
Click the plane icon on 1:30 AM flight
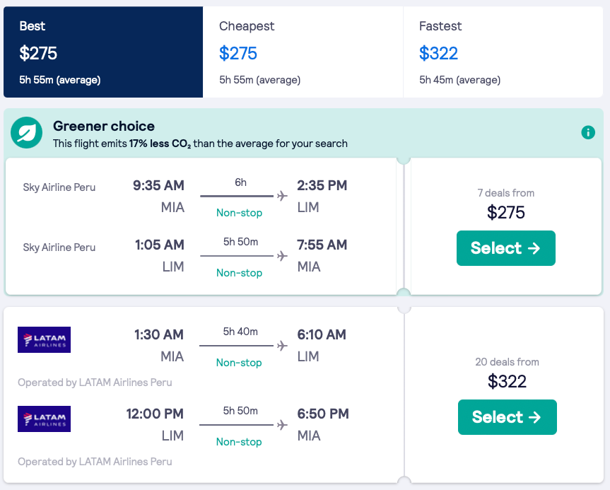click(x=283, y=345)
